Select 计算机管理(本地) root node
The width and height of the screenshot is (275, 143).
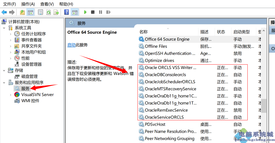coord(24,22)
